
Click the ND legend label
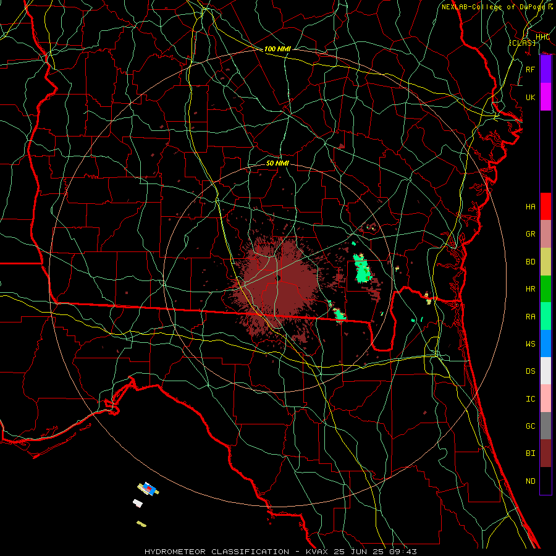click(x=530, y=481)
